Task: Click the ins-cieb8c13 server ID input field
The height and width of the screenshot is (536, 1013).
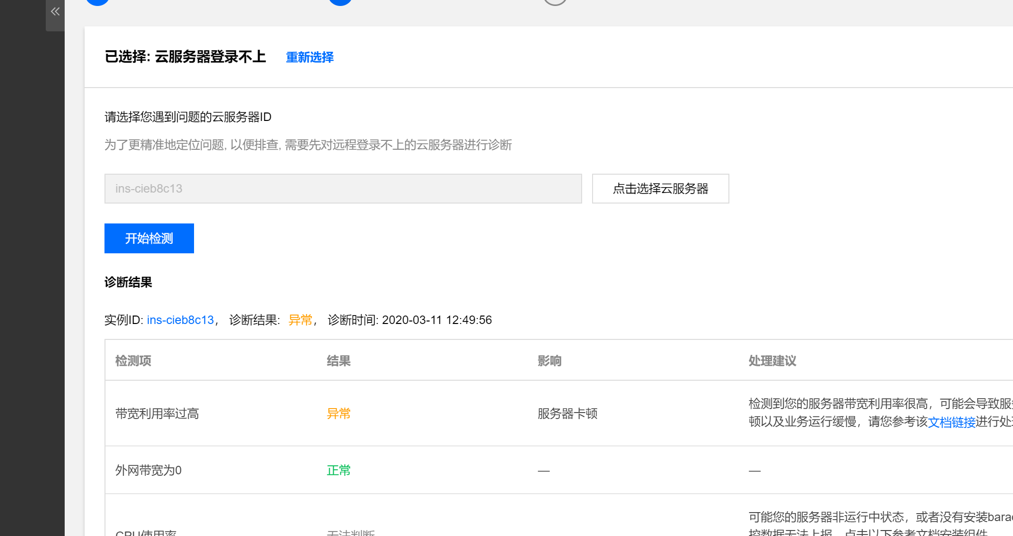Action: click(x=343, y=189)
